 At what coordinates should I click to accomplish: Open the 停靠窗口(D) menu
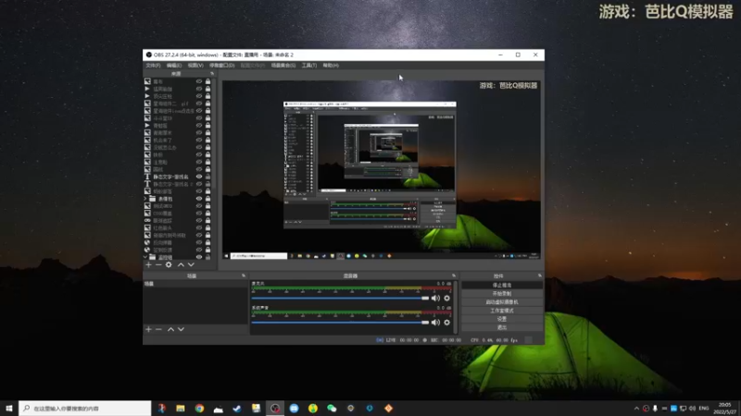coord(221,65)
